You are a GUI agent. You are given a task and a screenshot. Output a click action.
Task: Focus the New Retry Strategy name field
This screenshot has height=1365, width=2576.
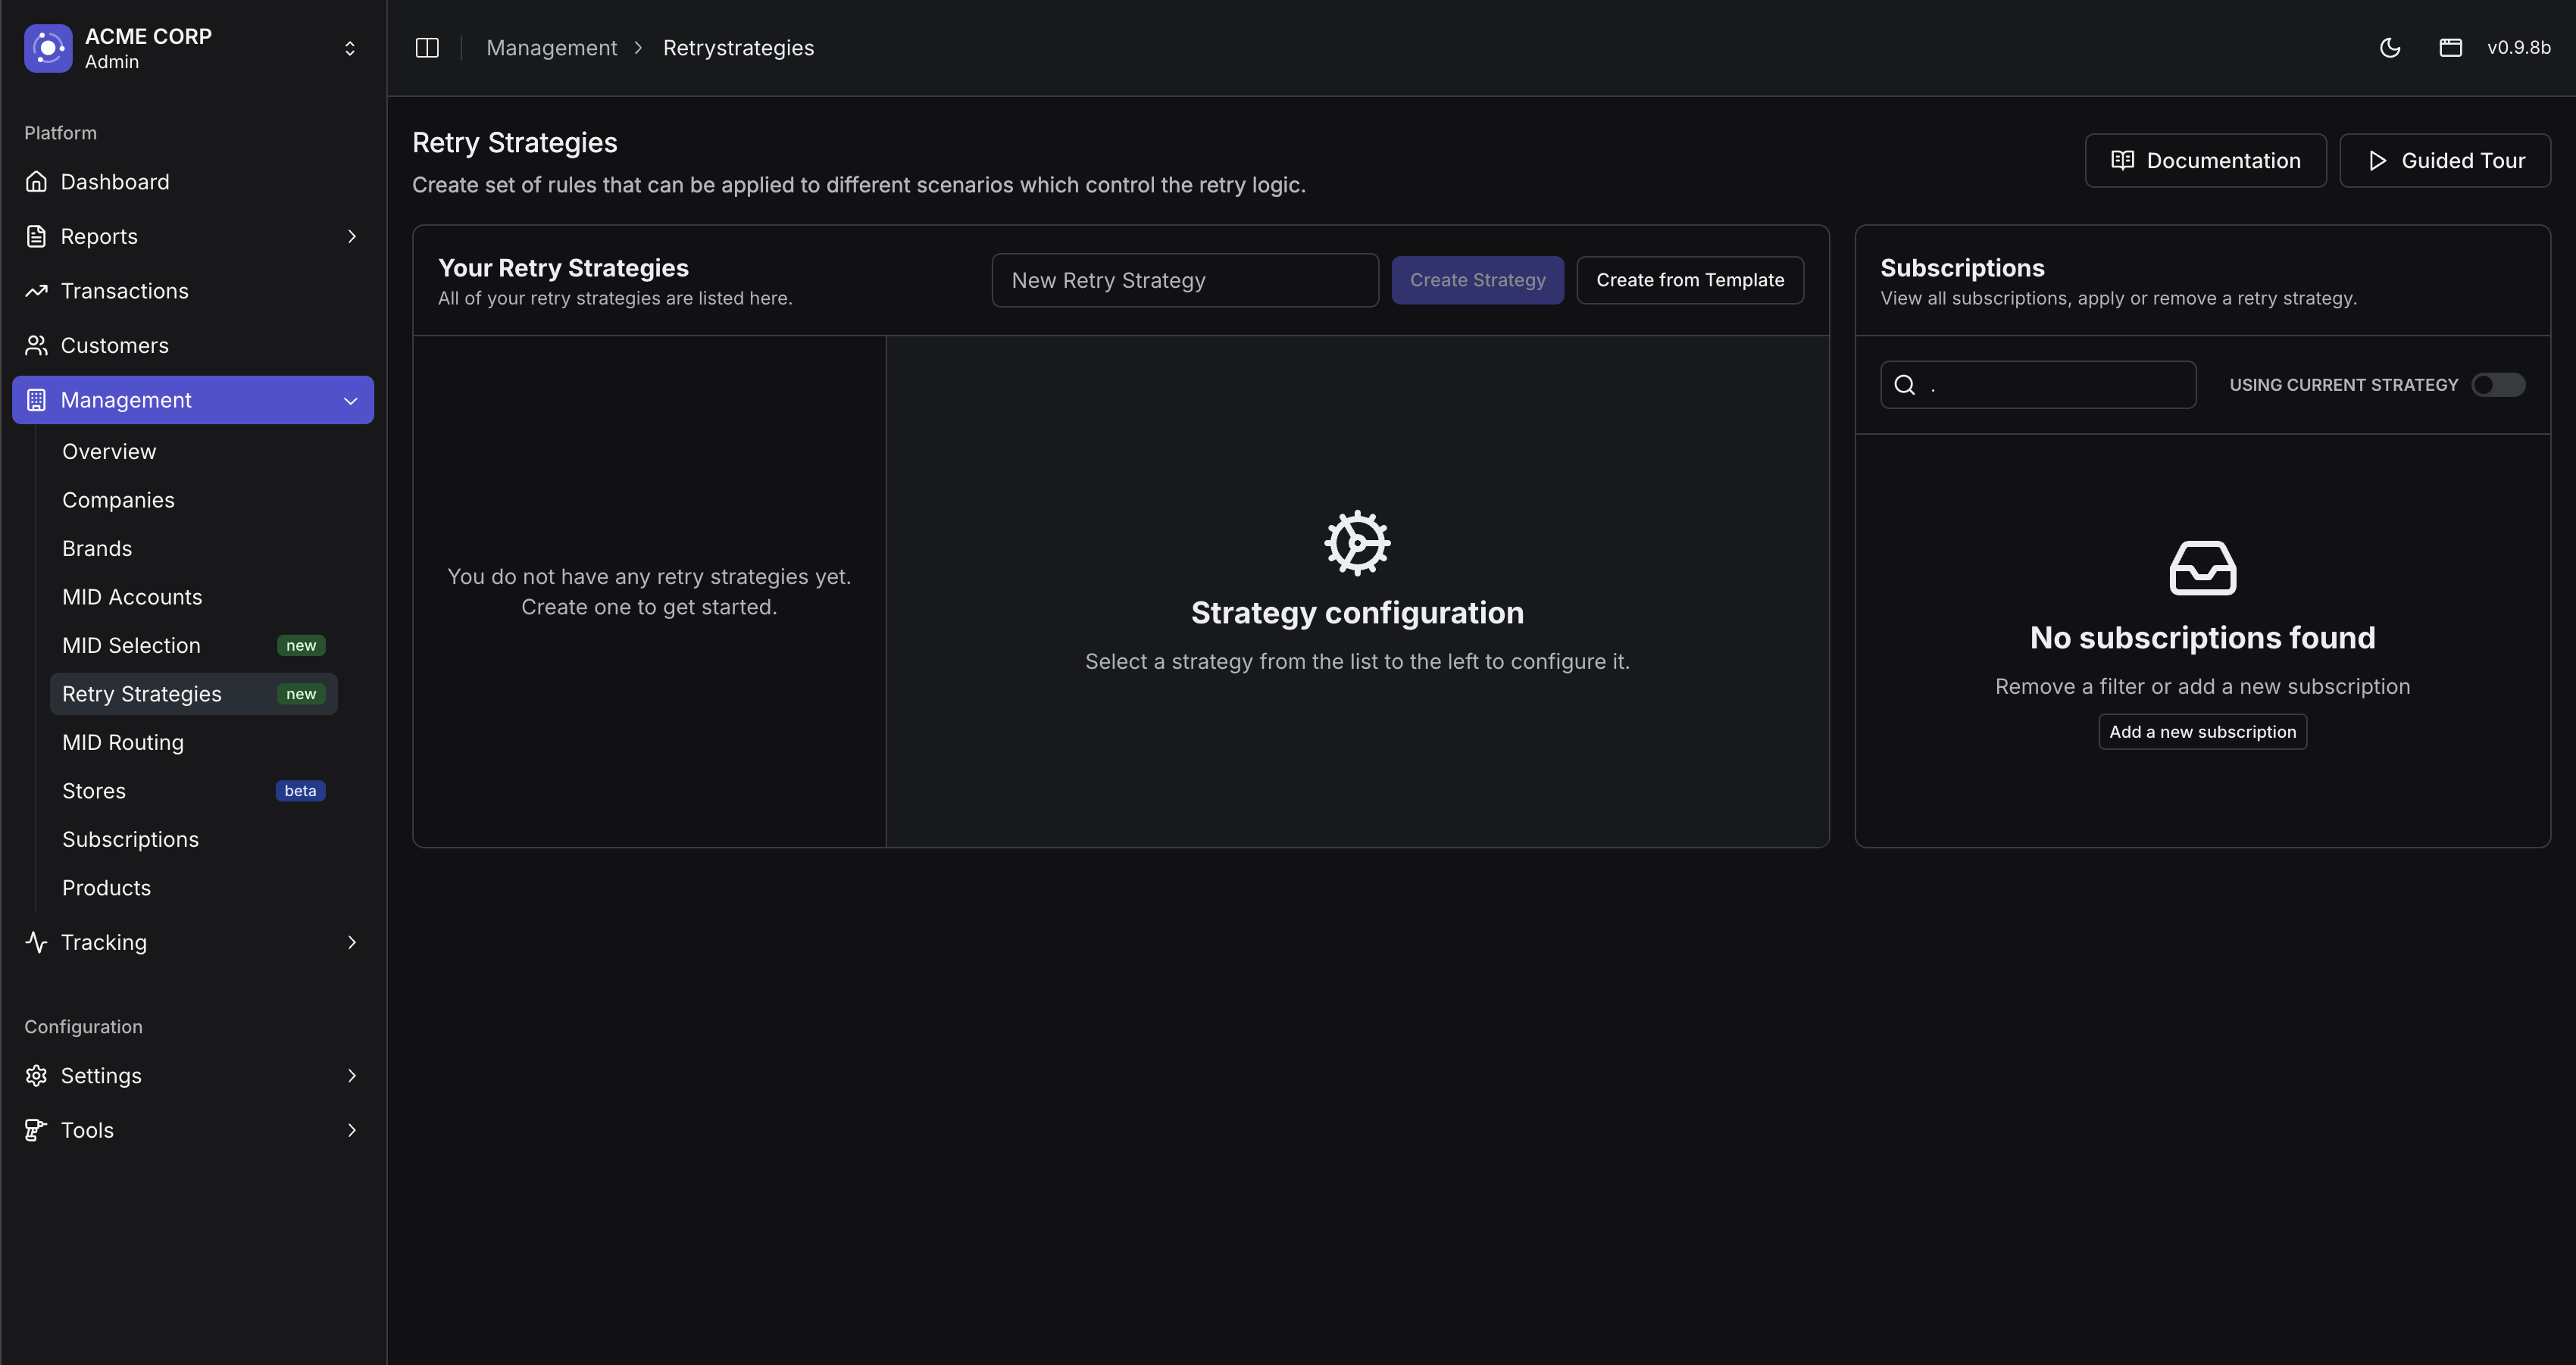[x=1184, y=280]
